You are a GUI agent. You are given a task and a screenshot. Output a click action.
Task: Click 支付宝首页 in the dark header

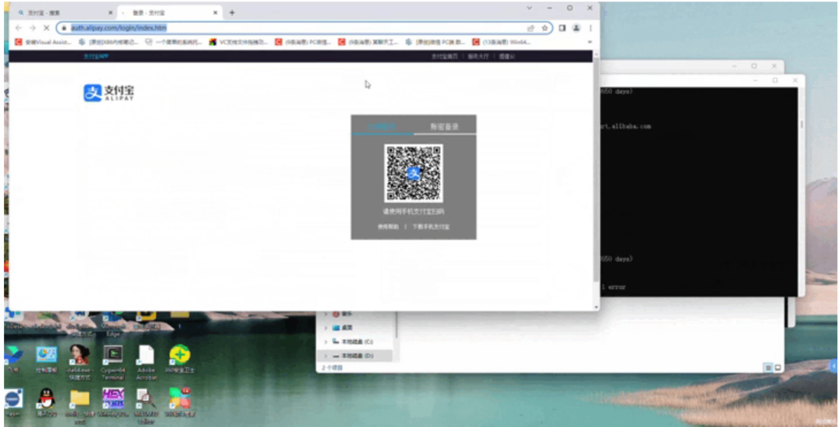tap(445, 56)
